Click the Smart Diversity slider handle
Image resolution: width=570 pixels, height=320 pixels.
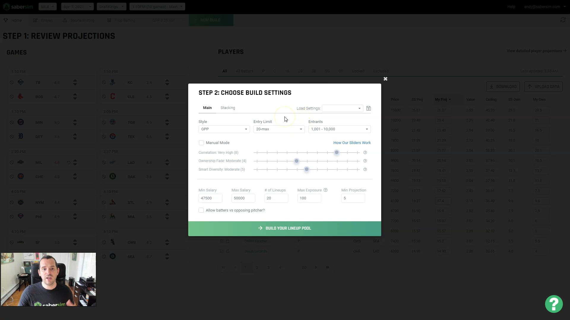[306, 169]
